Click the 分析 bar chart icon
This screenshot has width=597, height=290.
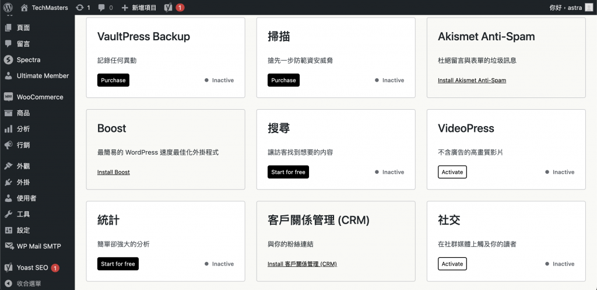[8, 129]
